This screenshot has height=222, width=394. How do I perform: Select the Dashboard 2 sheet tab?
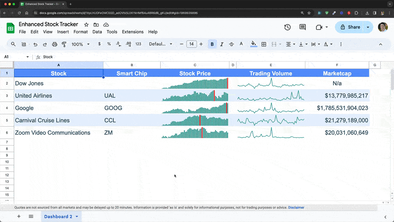[x=58, y=217]
